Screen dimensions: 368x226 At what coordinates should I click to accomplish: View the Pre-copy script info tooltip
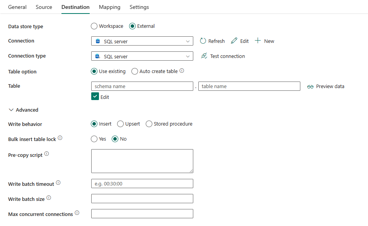46,153
